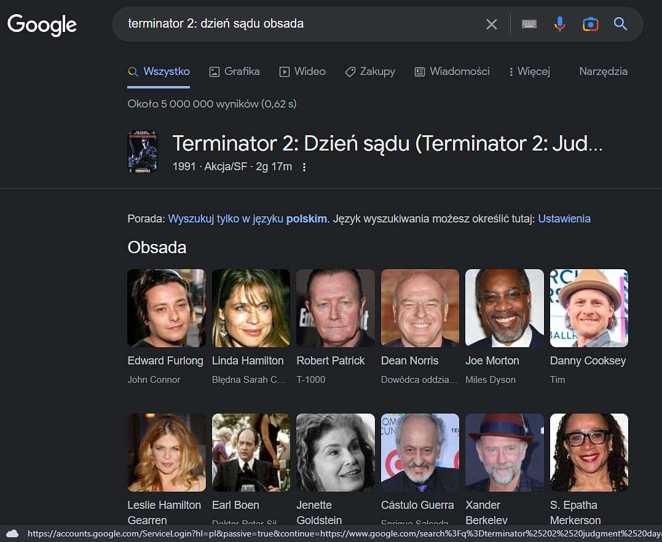Click the Earl Boen name
Image resolution: width=662 pixels, height=542 pixels.
[235, 505]
